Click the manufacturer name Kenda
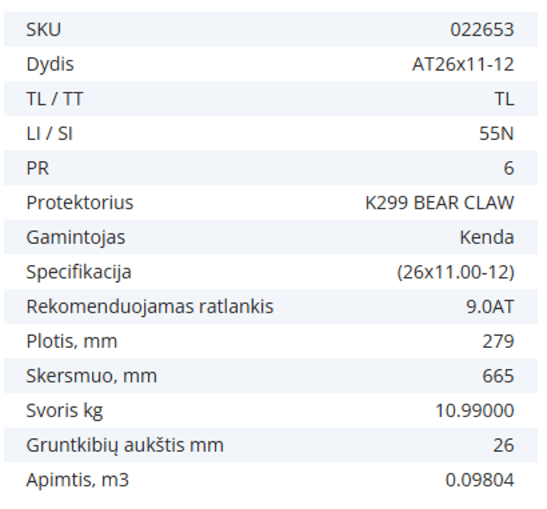This screenshot has height=509, width=547. tap(486, 237)
